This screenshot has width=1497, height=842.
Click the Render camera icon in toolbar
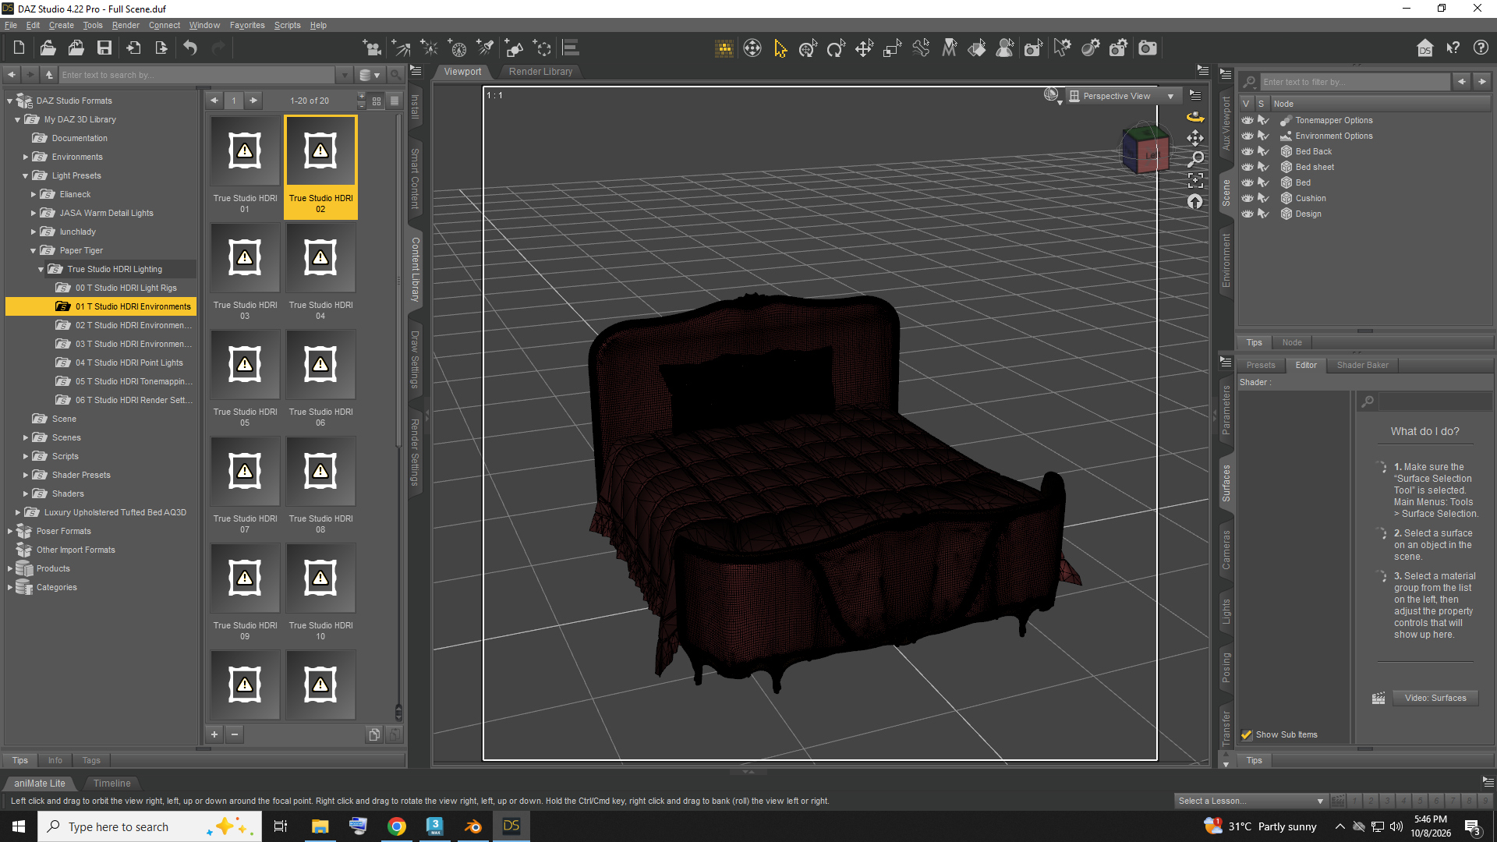(1147, 48)
